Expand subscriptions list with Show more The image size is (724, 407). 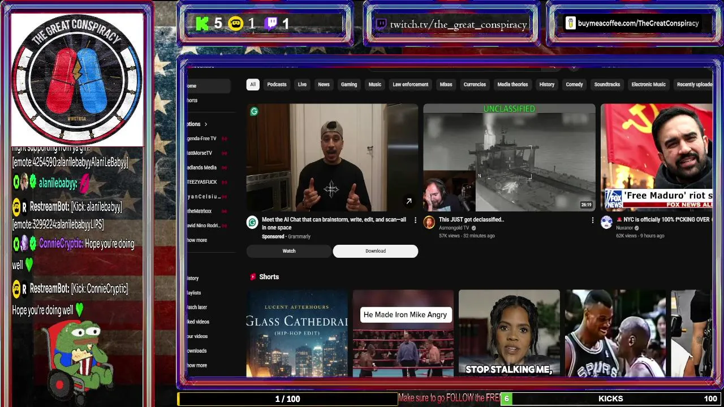pyautogui.click(x=197, y=240)
